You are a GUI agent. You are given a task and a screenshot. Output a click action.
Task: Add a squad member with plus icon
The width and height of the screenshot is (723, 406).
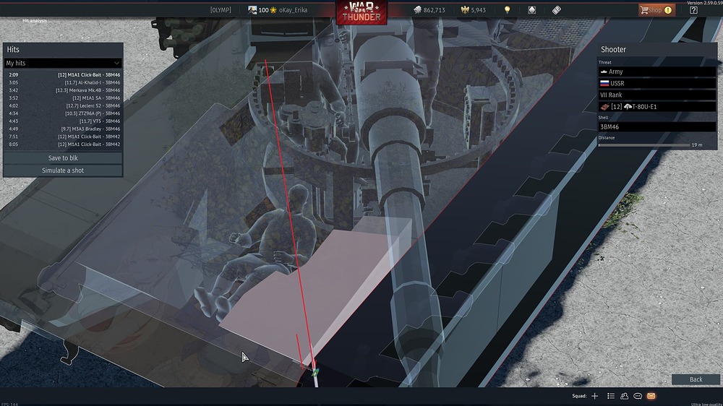tap(595, 396)
